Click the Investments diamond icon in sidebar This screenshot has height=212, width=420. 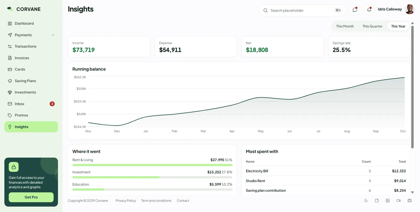click(10, 92)
